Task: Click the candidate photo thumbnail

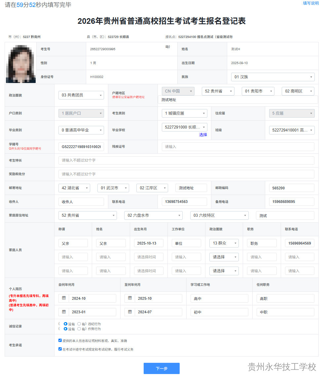Action: pyautogui.click(x=20, y=63)
